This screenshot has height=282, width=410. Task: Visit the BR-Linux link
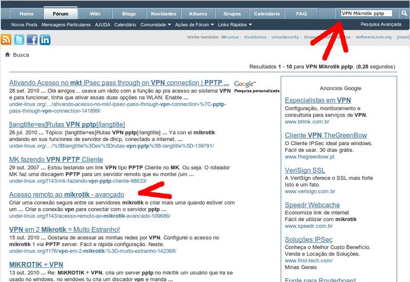[x=230, y=37]
